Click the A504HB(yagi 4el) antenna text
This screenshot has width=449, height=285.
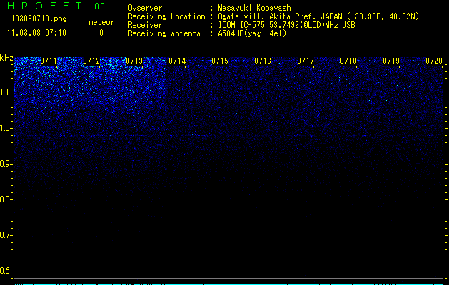coord(252,33)
